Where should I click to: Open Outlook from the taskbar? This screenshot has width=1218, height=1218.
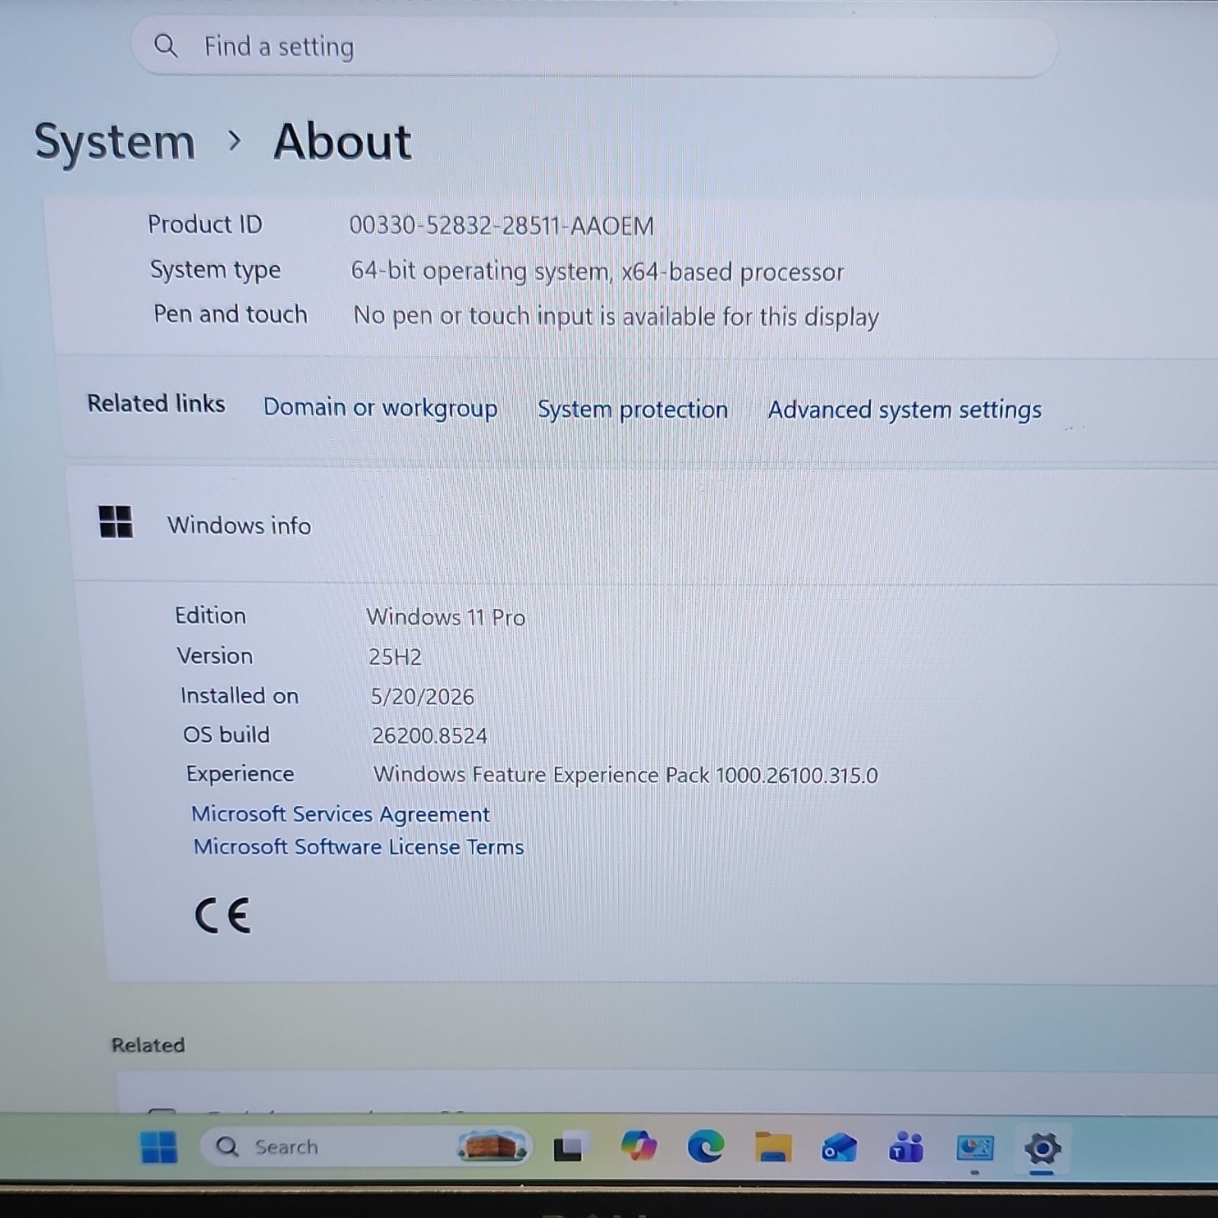tap(839, 1148)
